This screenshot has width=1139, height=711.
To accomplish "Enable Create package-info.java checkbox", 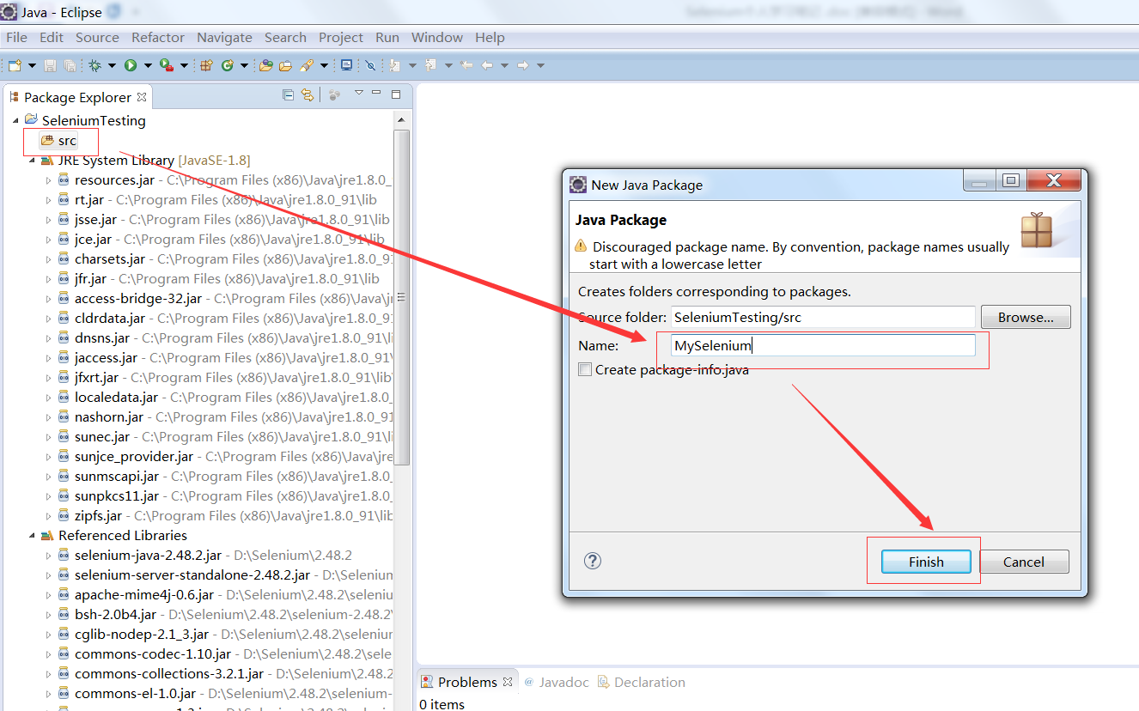I will [x=585, y=370].
